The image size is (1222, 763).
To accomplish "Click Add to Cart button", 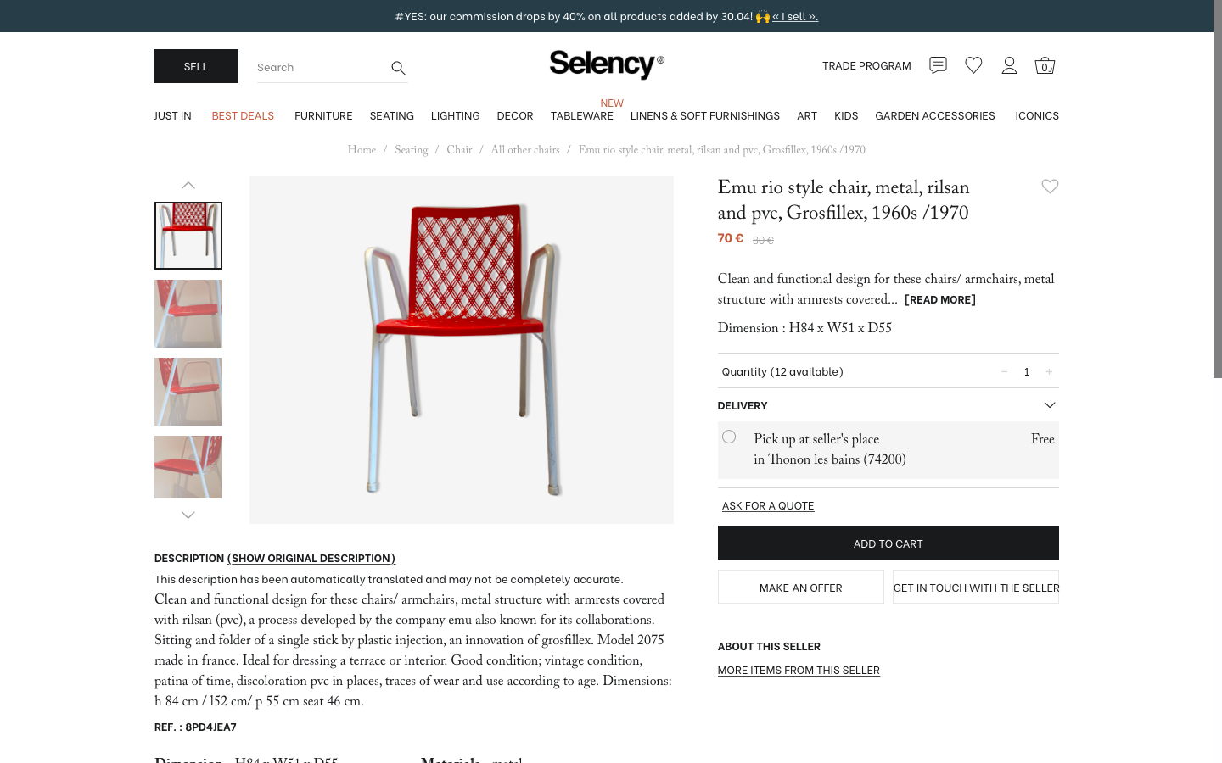I will point(888,543).
